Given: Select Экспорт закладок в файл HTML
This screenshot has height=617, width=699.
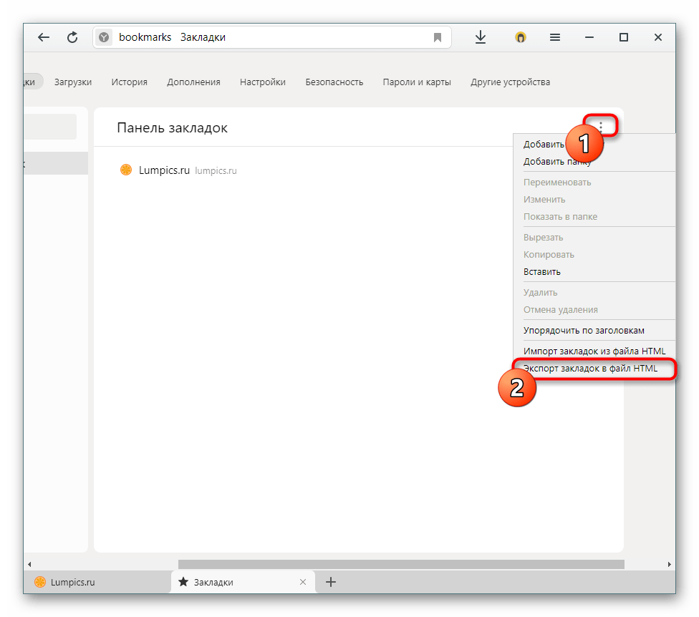Looking at the screenshot, I should tap(590, 369).
